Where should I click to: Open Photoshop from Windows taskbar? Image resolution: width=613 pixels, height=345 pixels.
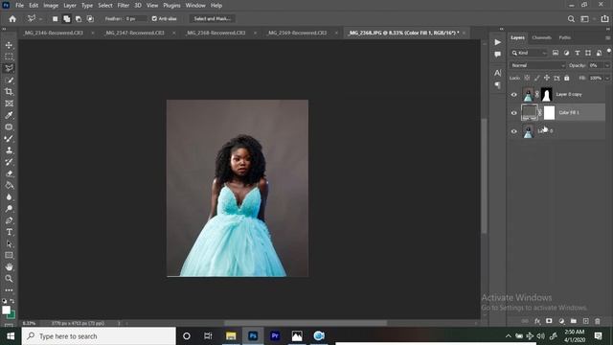tap(253, 336)
